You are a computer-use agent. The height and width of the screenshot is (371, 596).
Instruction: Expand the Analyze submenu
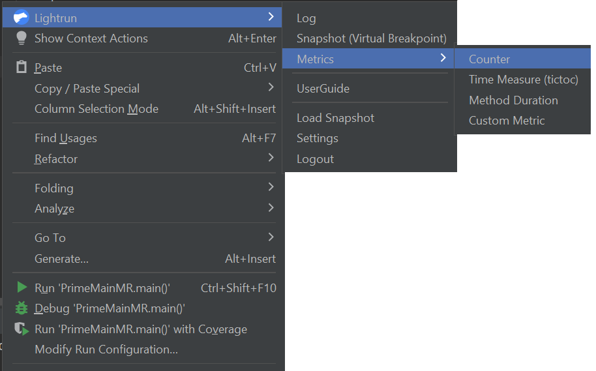click(x=54, y=209)
